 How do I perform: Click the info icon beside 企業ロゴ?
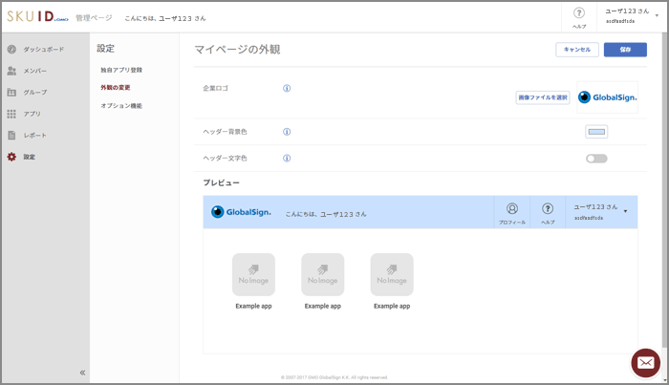pos(287,88)
